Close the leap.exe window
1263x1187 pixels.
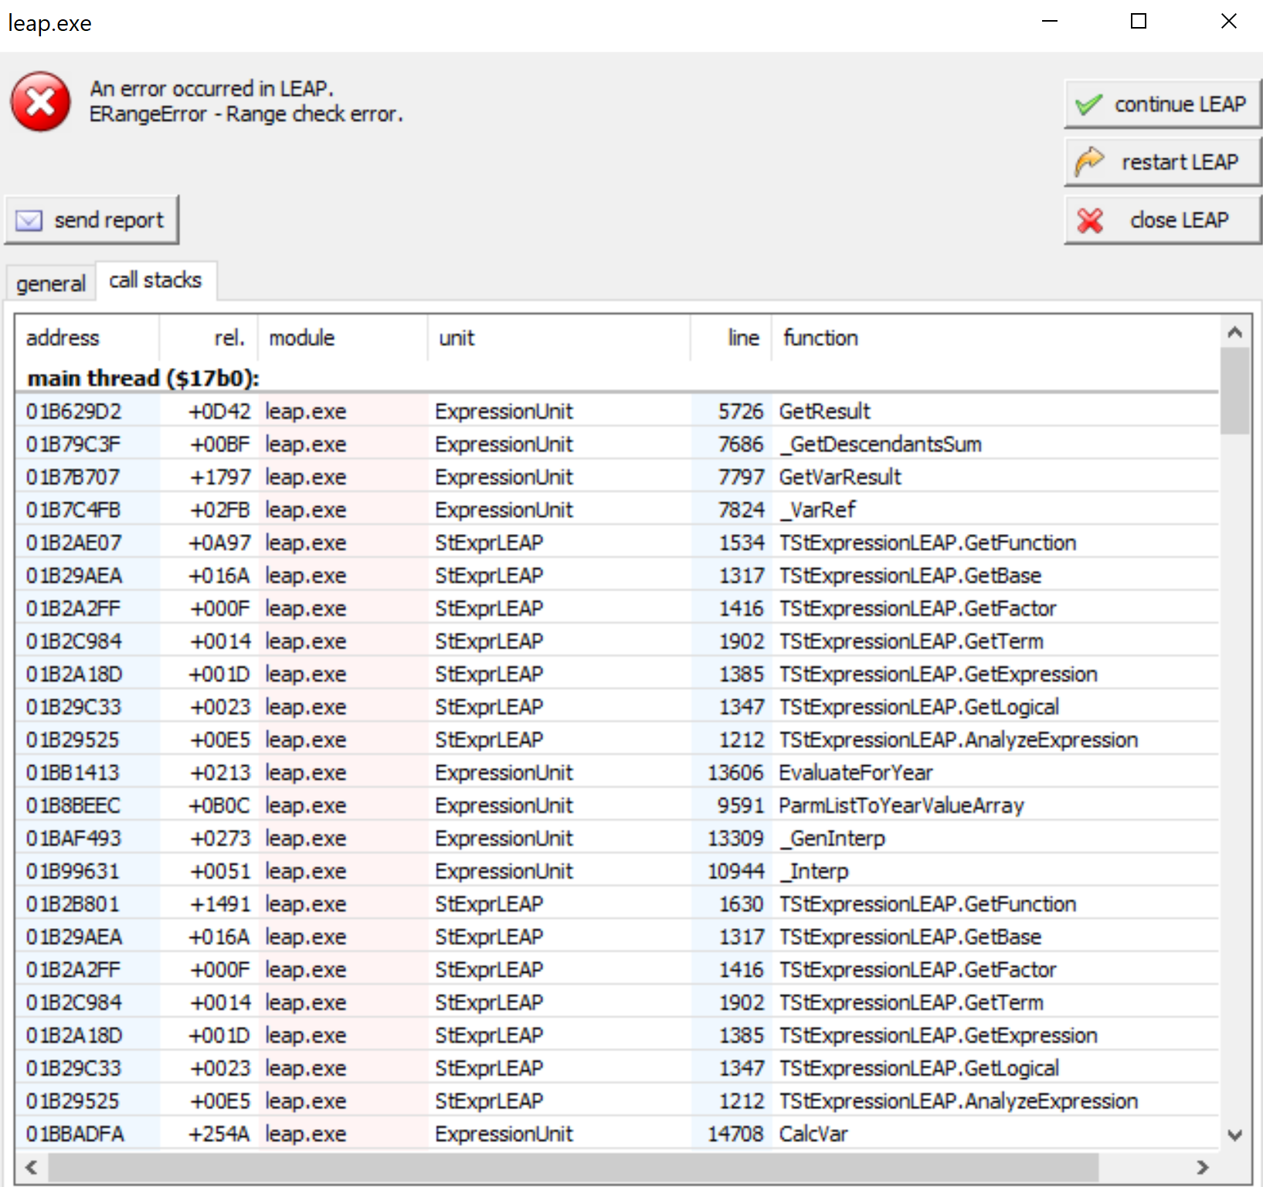1228,22
